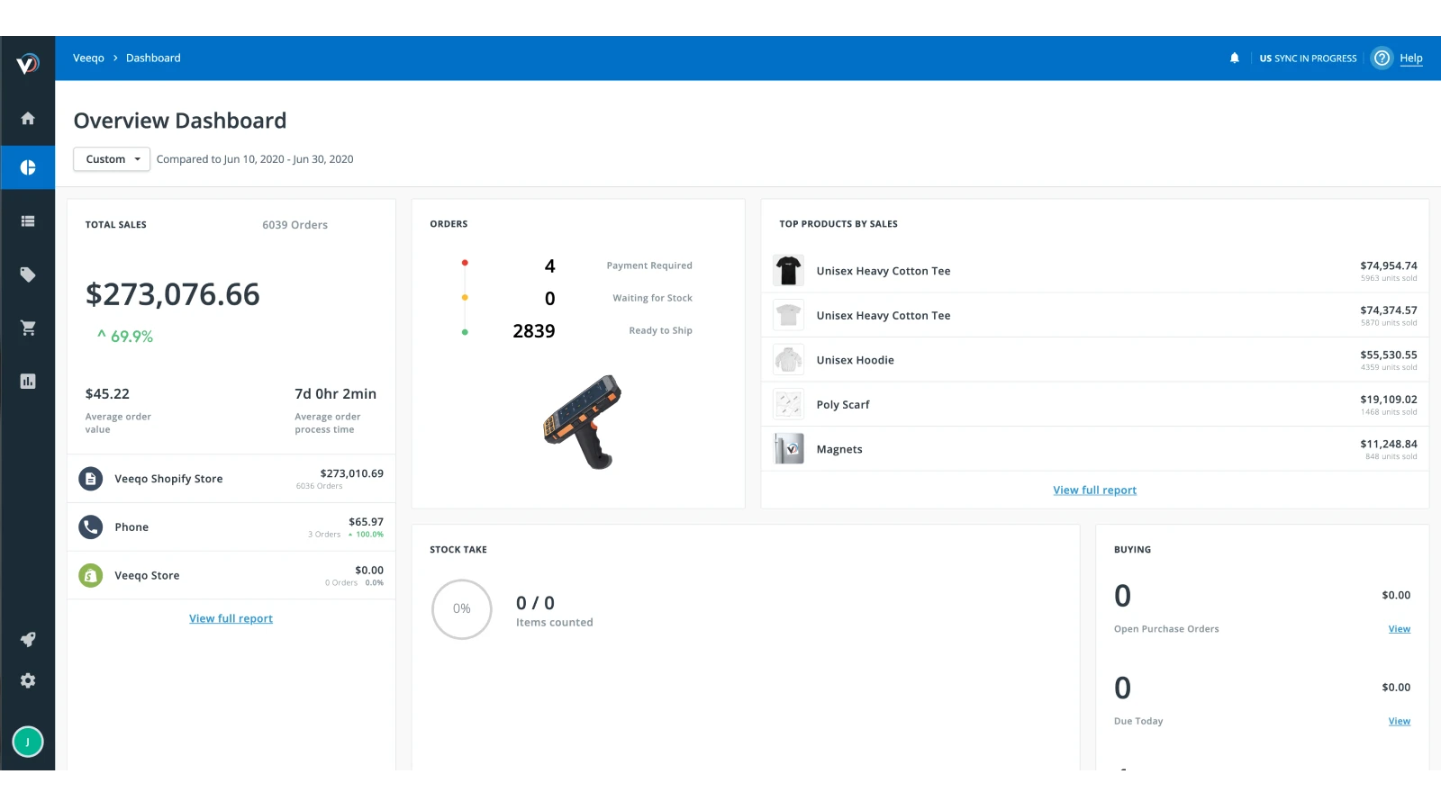Click the rocket icon in the sidebar
1441x810 pixels.
(28, 639)
